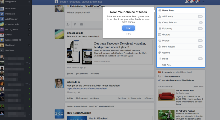The height and width of the screenshot is (120, 220).
Task: Open allfacebook.de post author name
Action: tap(75, 33)
